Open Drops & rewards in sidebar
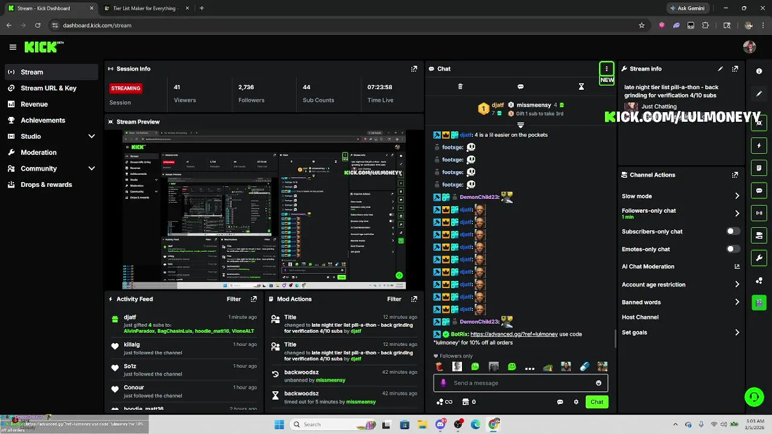The width and height of the screenshot is (772, 434). coord(51,184)
